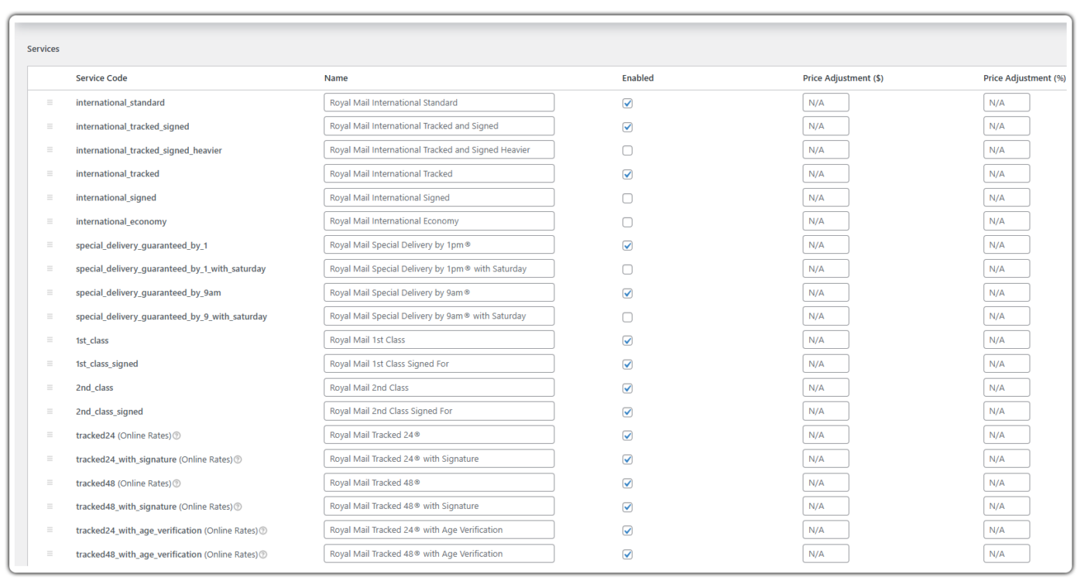The image size is (1084, 584).
Task: Enable special_delivery_guaranteed_by_9_with_saturday checkbox
Action: [627, 317]
